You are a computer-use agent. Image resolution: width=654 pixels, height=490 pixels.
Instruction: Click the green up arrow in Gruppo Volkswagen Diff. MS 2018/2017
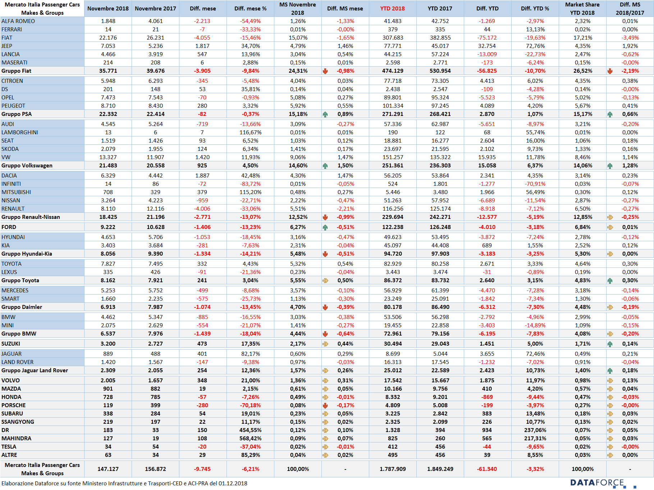[610, 166]
